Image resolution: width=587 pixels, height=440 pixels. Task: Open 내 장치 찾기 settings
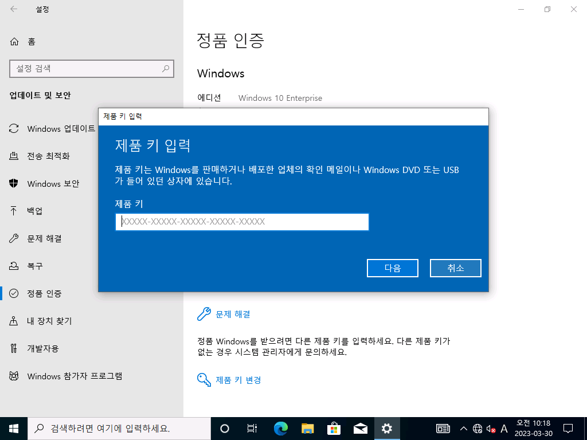(49, 321)
